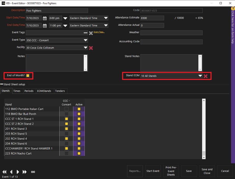Open the Start Date calendar picker

[x=45, y=18]
